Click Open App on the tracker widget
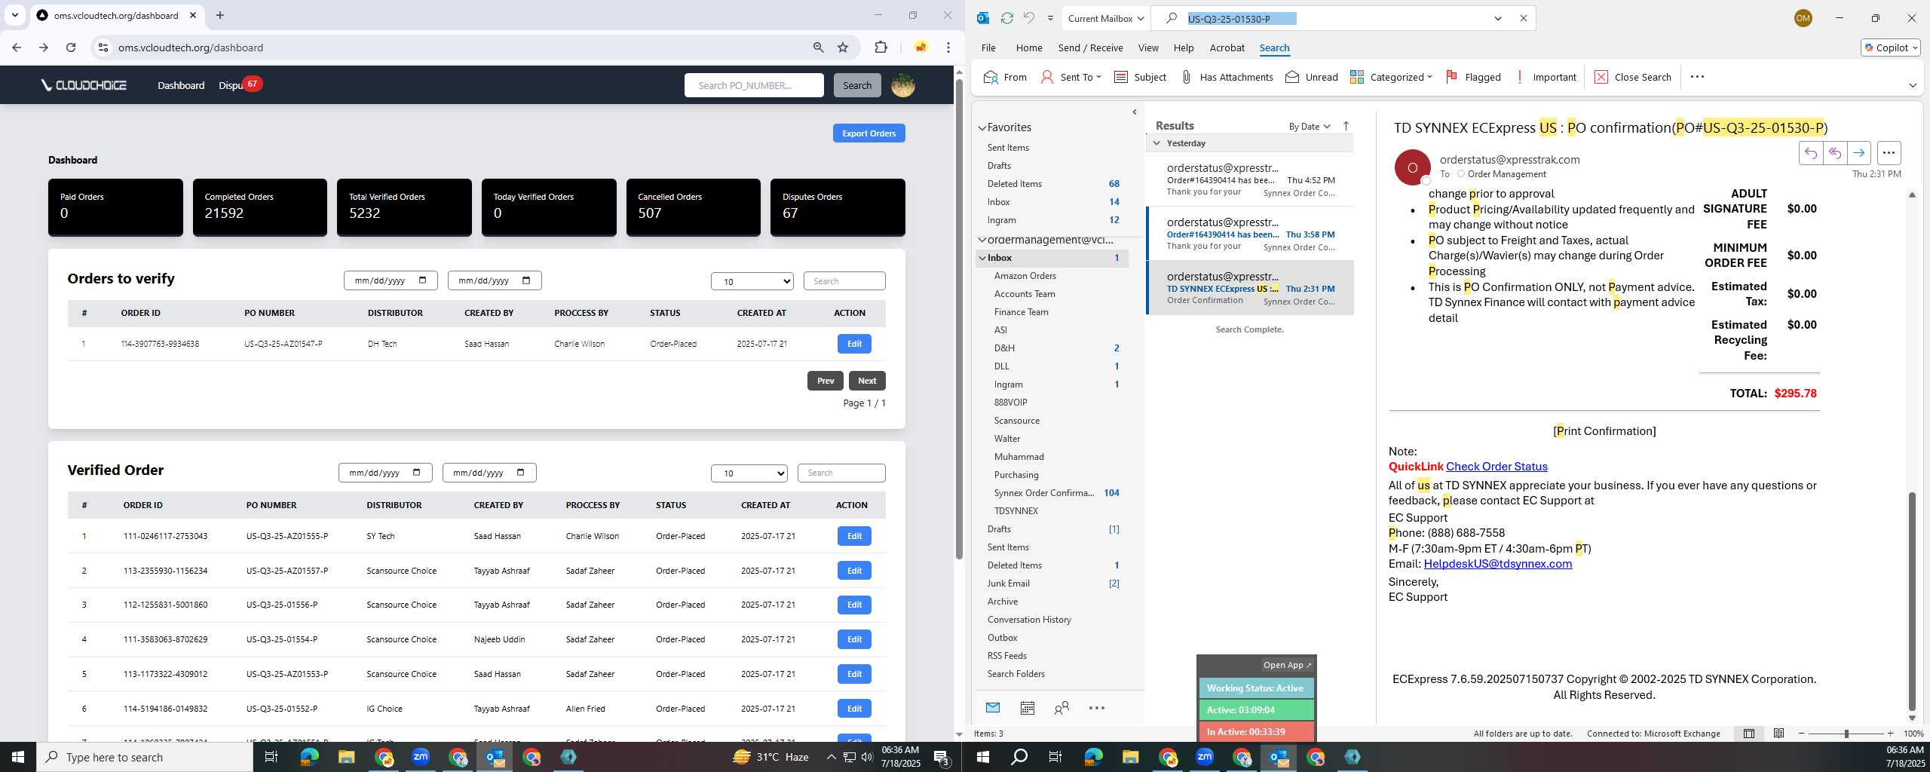Viewport: 1930px width, 772px height. 1287,665
